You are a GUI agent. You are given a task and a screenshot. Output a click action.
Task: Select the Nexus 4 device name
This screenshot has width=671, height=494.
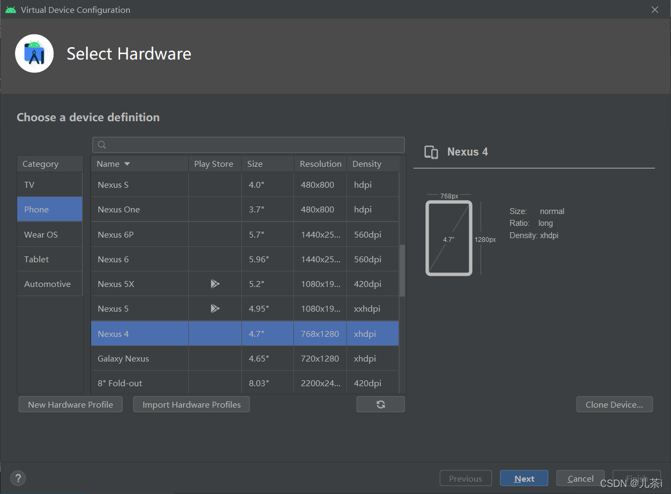pos(113,334)
